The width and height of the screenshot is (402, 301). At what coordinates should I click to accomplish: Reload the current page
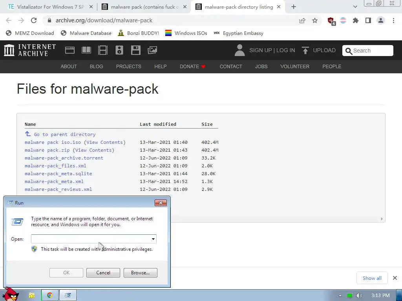34,20
